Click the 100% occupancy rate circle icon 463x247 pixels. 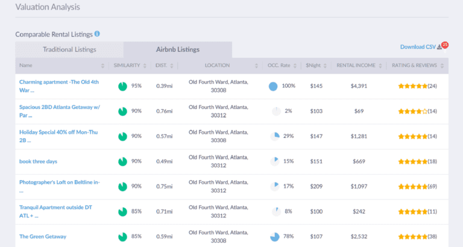pyautogui.click(x=273, y=86)
